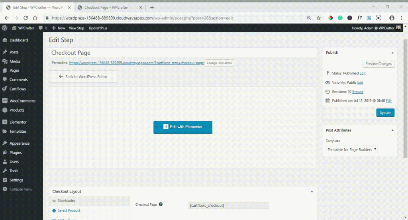Click the WordPress logo in admin bar
The image size is (408, 220).
point(5,28)
